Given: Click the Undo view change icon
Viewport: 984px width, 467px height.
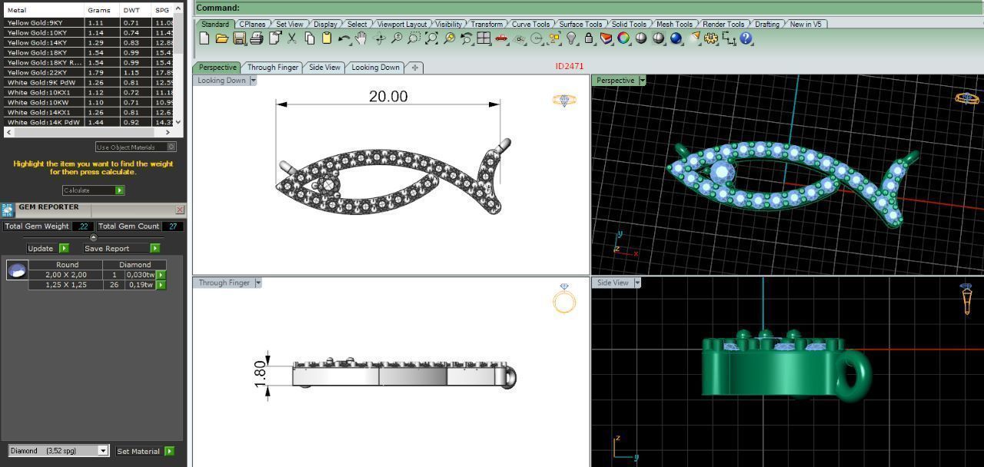Looking at the screenshot, I should (x=467, y=38).
